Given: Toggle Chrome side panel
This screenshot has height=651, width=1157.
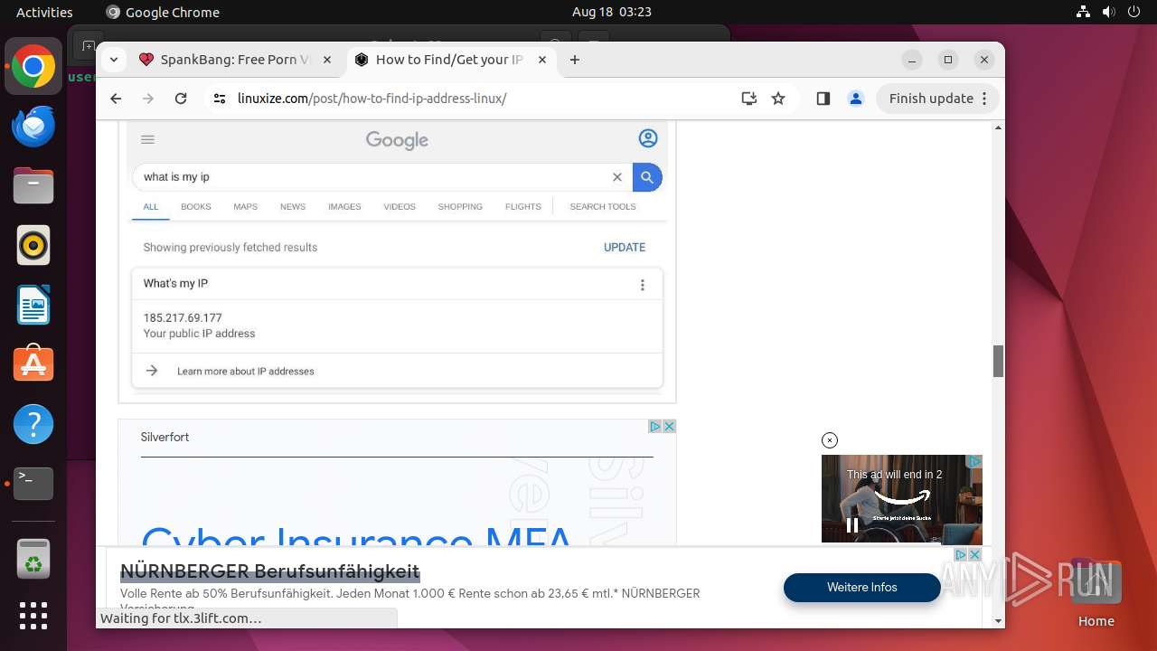Looking at the screenshot, I should 823,99.
